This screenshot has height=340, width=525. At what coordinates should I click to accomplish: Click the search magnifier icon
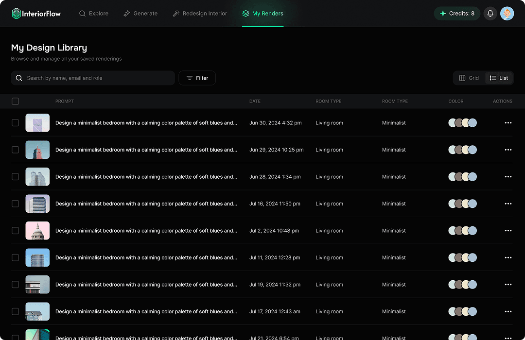tap(18, 78)
